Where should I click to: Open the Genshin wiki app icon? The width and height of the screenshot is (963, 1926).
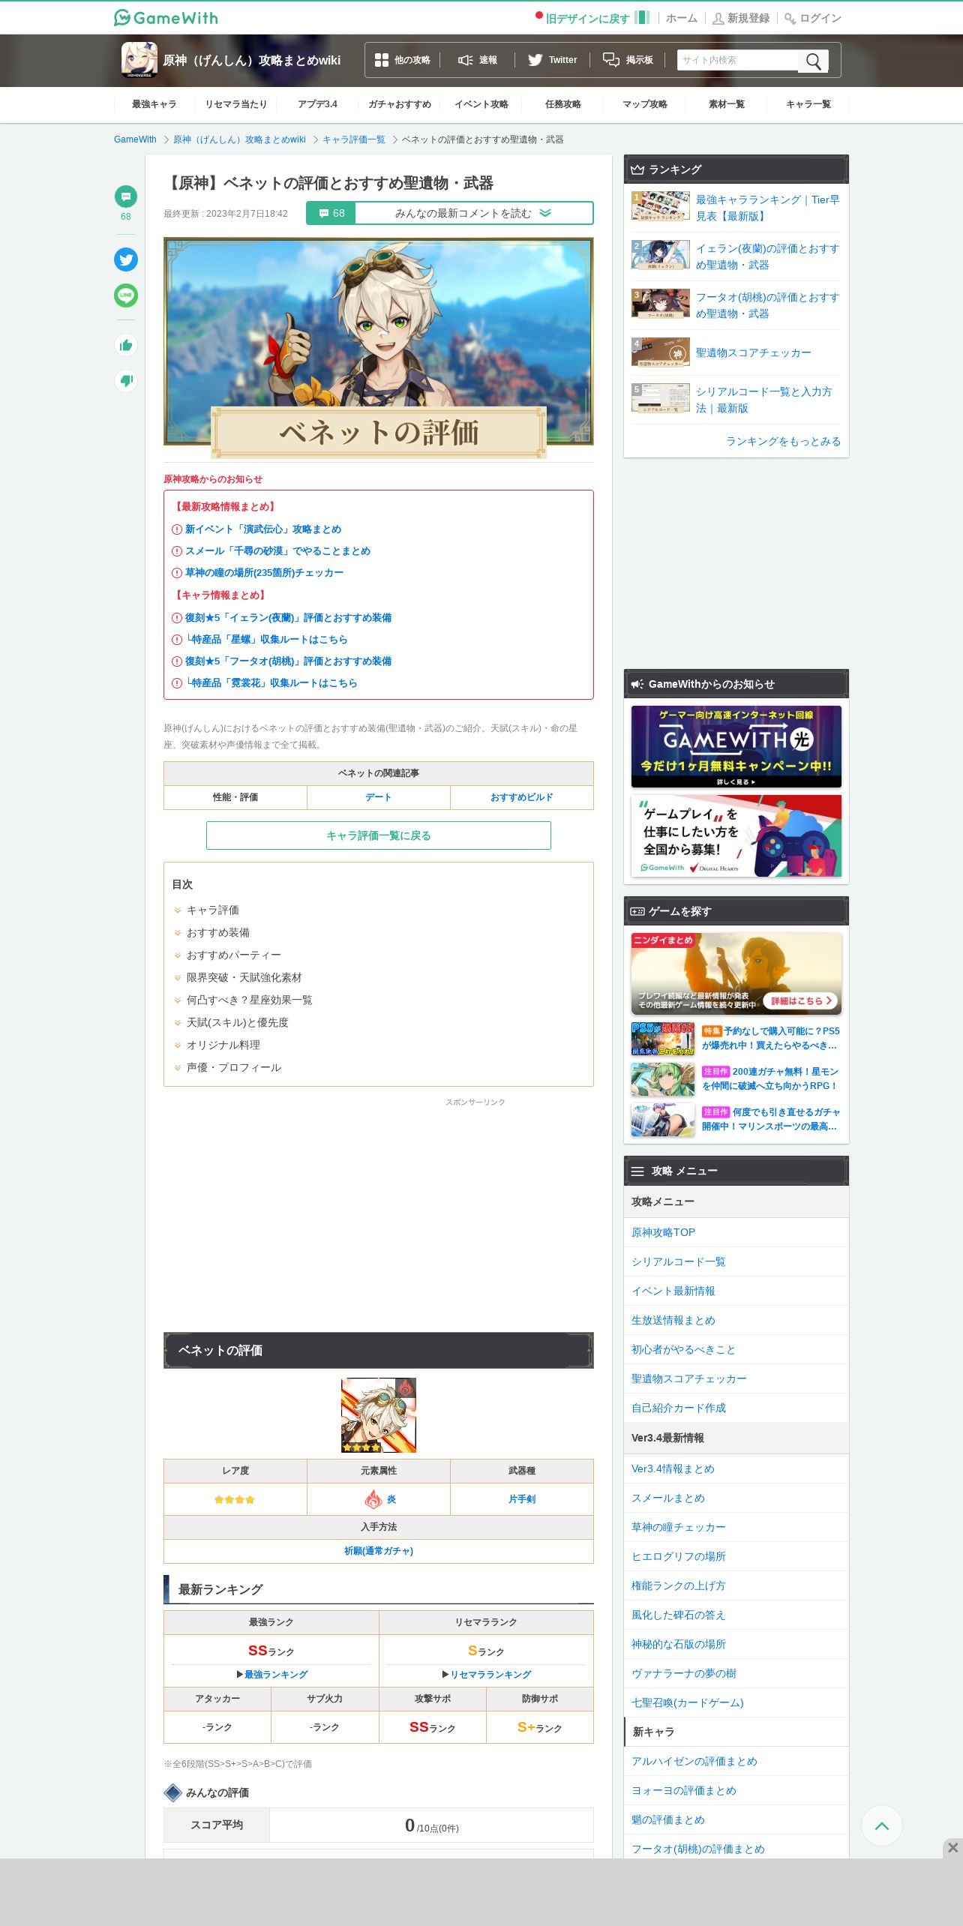click(x=139, y=60)
